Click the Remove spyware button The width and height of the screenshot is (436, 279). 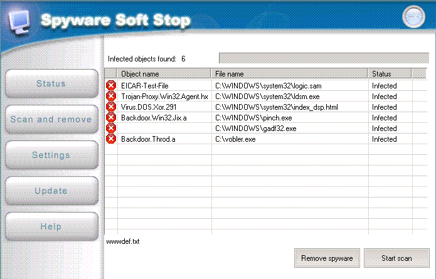coord(327,258)
